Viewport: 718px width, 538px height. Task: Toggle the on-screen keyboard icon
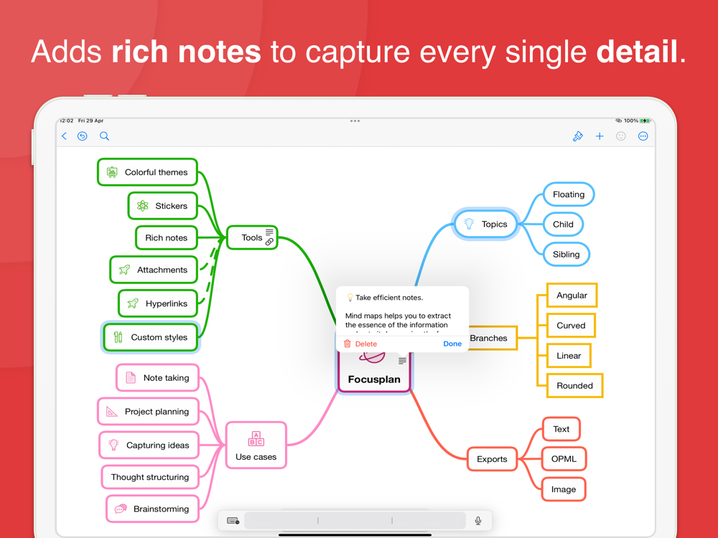(233, 521)
